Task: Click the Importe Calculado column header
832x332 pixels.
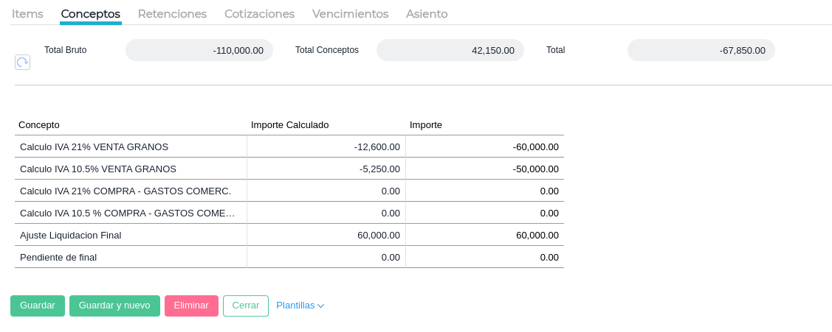Action: [290, 125]
